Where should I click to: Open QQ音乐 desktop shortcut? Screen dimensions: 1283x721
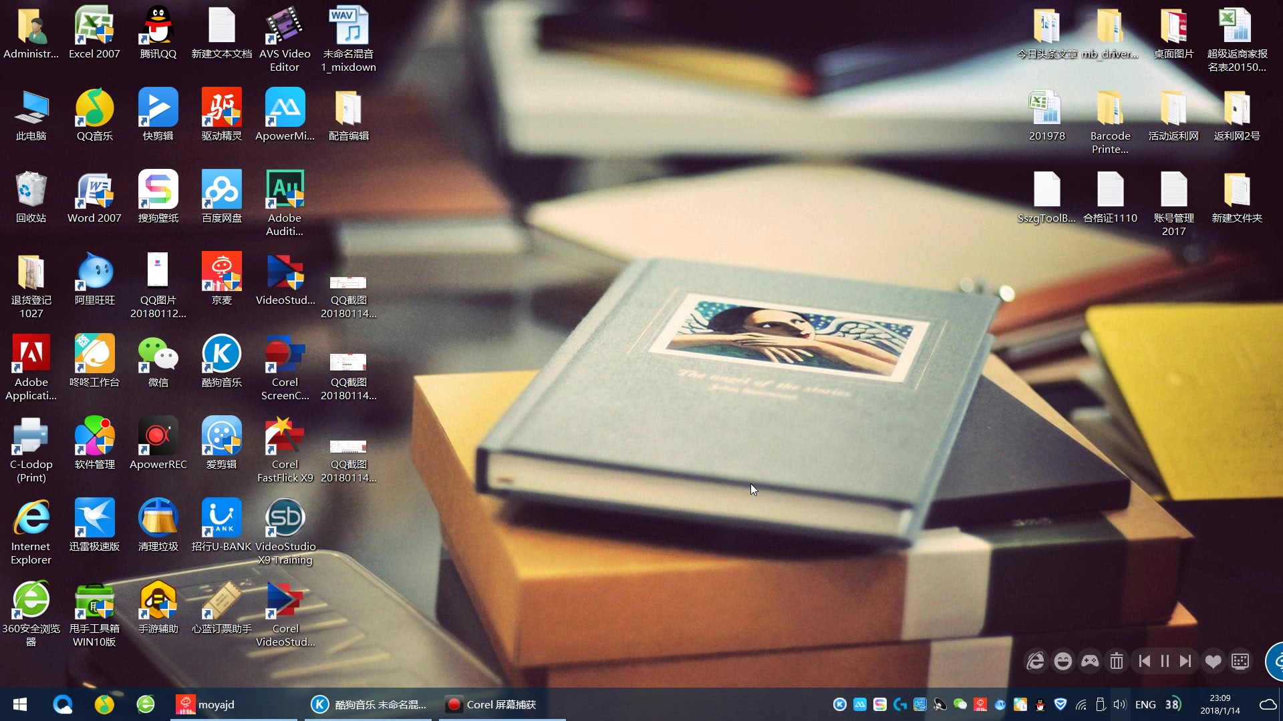94,115
